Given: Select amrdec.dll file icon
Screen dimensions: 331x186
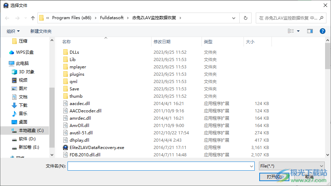Looking at the screenshot, I should pyautogui.click(x=66, y=118).
